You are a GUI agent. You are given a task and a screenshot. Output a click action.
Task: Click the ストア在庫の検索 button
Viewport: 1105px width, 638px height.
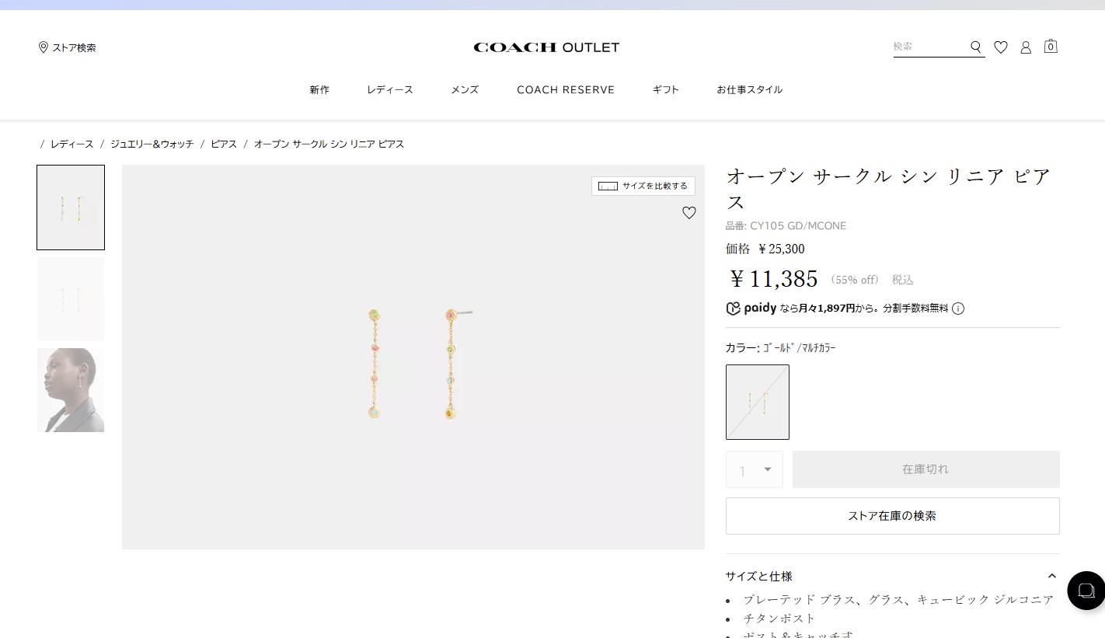coord(892,516)
